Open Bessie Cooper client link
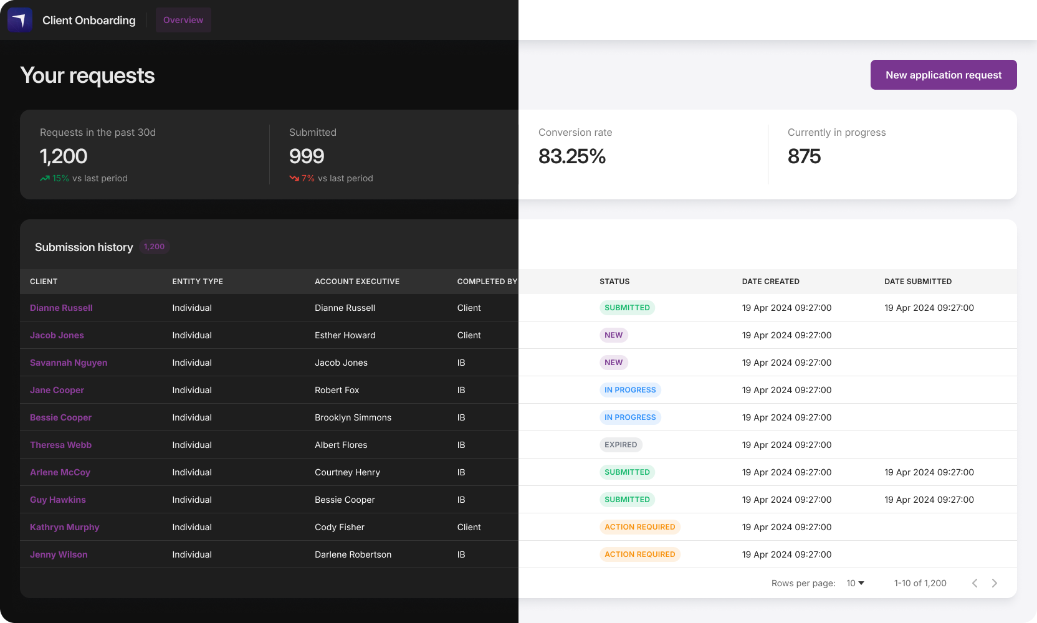 tap(60, 417)
